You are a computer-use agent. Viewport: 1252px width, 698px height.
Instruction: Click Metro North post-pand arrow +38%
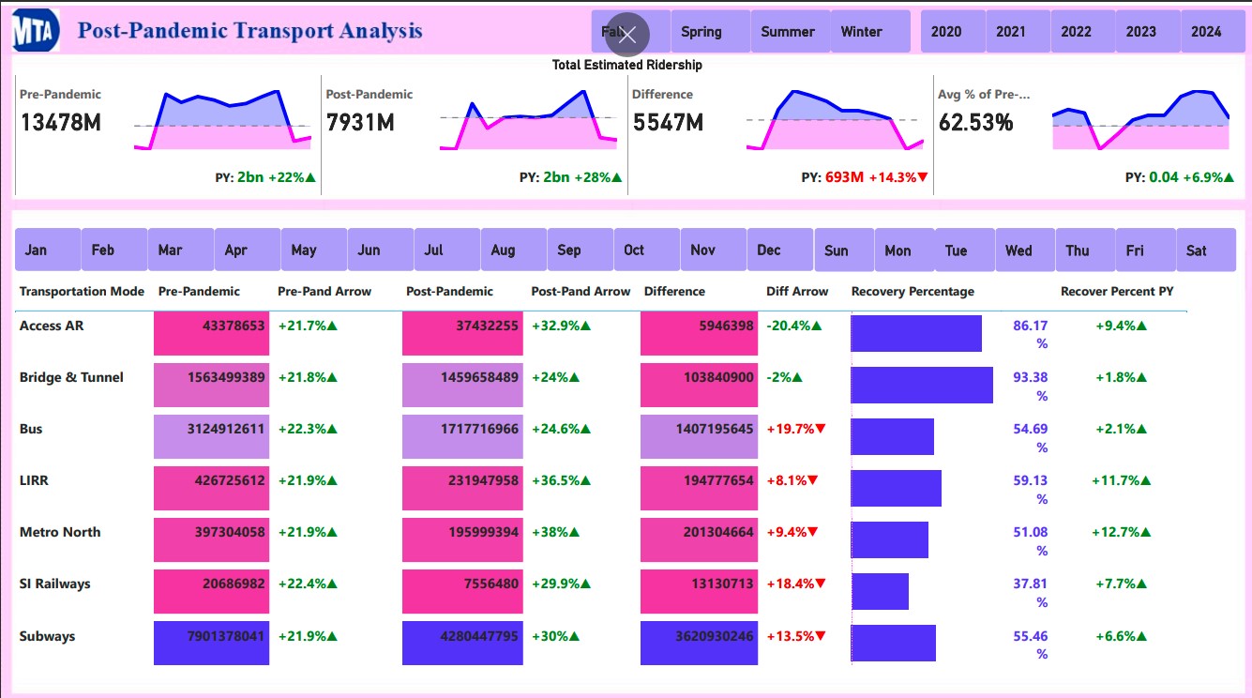click(555, 532)
